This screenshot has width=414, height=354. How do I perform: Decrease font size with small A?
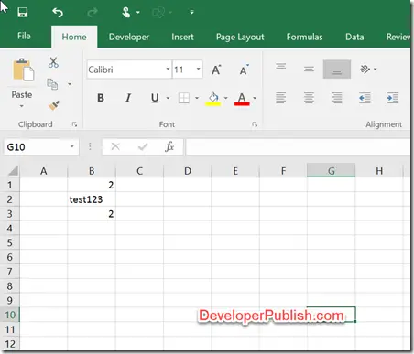point(244,70)
